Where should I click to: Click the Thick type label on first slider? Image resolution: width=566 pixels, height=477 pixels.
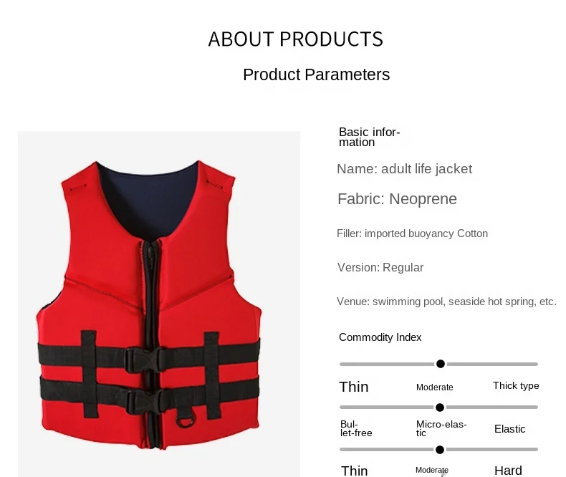516,386
